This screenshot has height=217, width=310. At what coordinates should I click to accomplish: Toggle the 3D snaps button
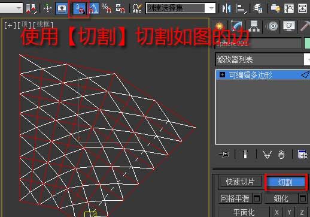click(x=80, y=8)
